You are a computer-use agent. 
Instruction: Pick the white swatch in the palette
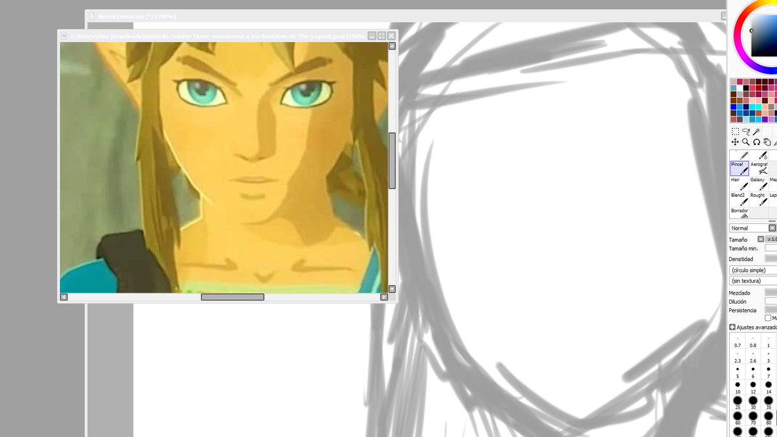point(739,88)
